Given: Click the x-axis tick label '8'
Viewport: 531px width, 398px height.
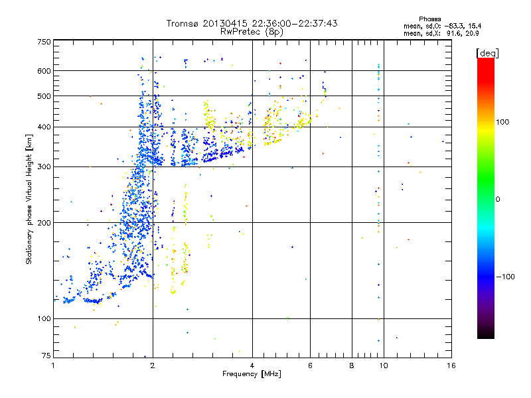Looking at the screenshot, I should [352, 365].
